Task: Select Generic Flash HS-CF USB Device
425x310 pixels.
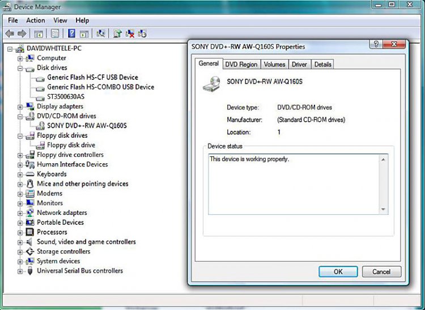Action: pyautogui.click(x=93, y=78)
